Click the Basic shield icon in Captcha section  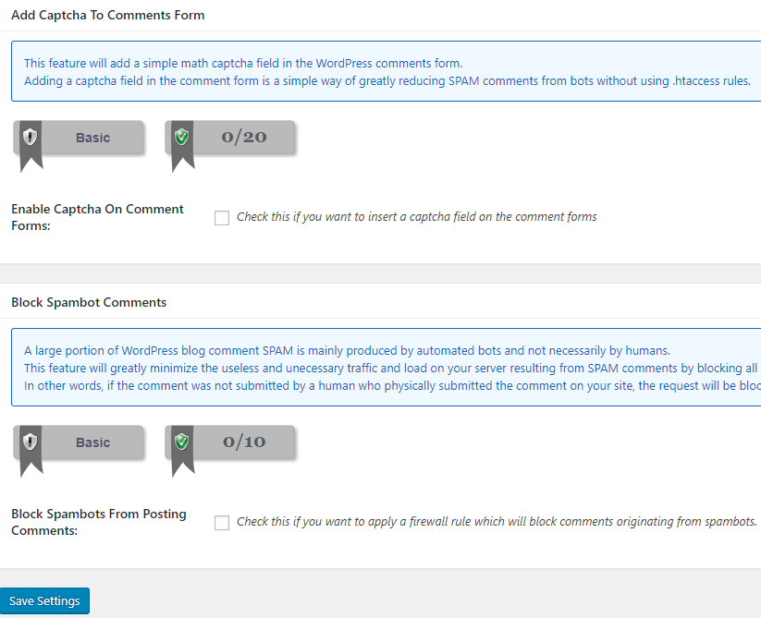(31, 137)
